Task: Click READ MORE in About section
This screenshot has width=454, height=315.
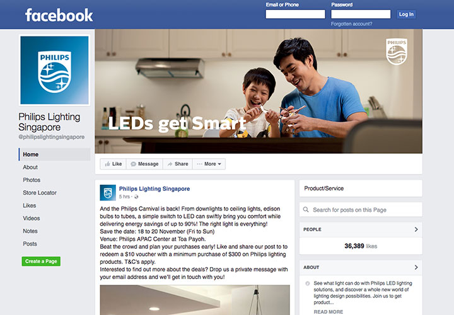Action: coord(329,312)
